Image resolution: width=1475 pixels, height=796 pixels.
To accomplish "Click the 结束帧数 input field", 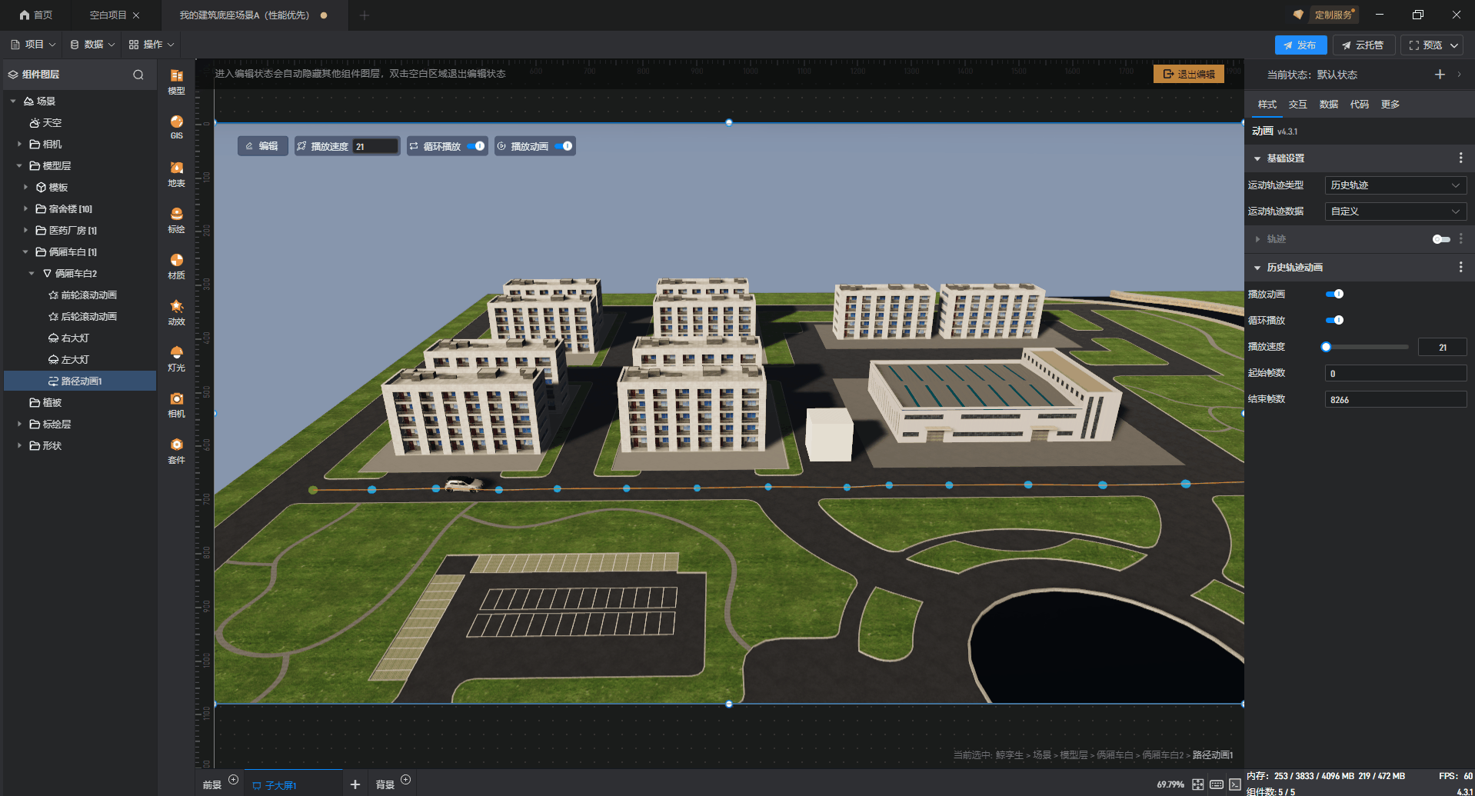I will [1395, 399].
